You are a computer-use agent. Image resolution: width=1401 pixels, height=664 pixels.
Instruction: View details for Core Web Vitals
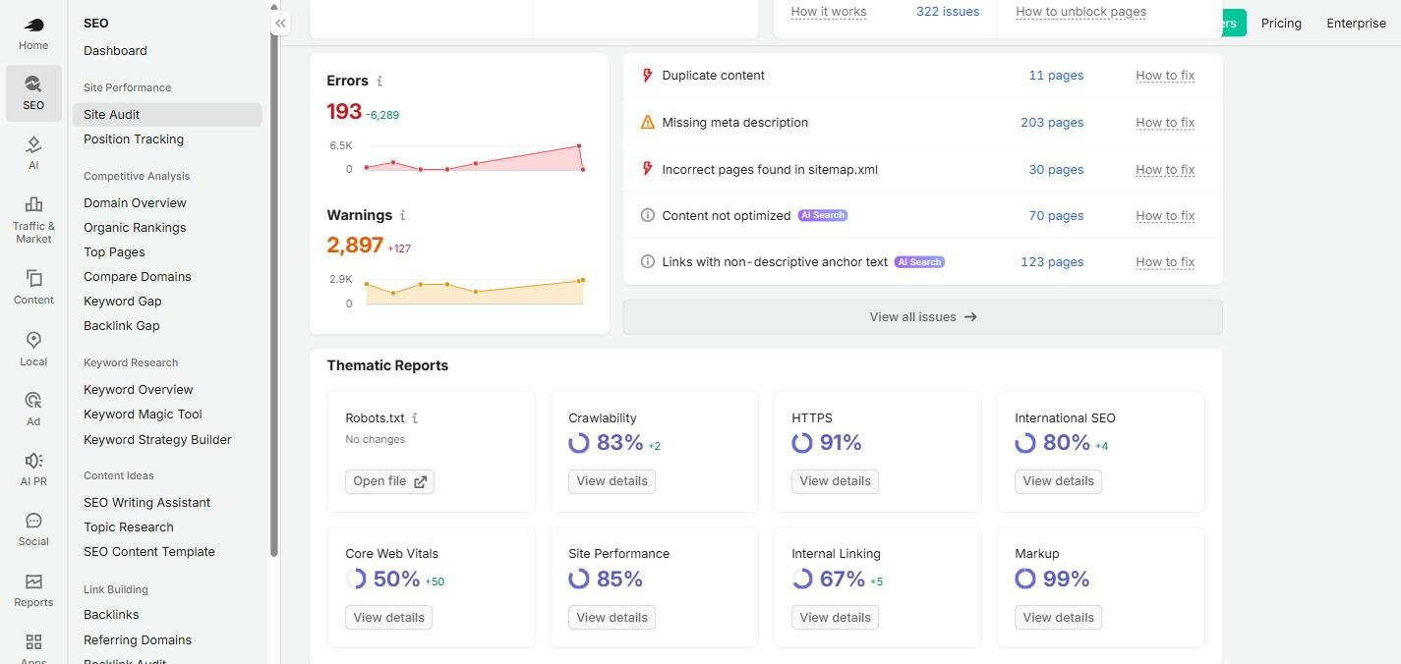point(388,617)
